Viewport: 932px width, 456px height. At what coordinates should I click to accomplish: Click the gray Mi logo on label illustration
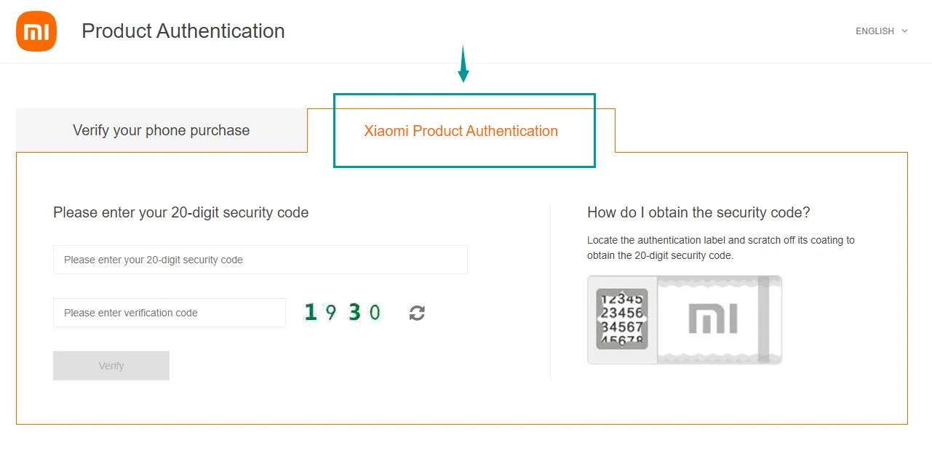click(712, 319)
